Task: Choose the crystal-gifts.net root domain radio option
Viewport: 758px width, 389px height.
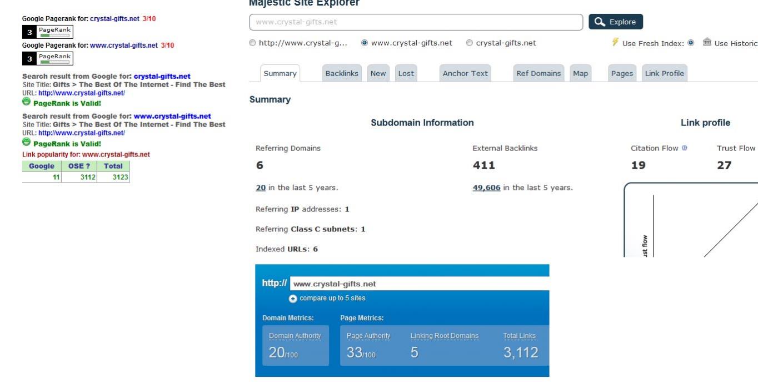Action: [470, 43]
